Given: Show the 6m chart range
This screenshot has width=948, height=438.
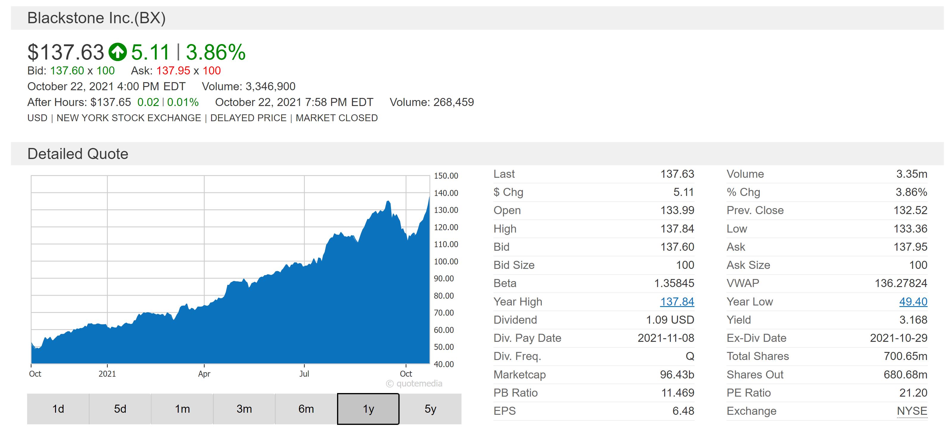Looking at the screenshot, I should click(306, 409).
